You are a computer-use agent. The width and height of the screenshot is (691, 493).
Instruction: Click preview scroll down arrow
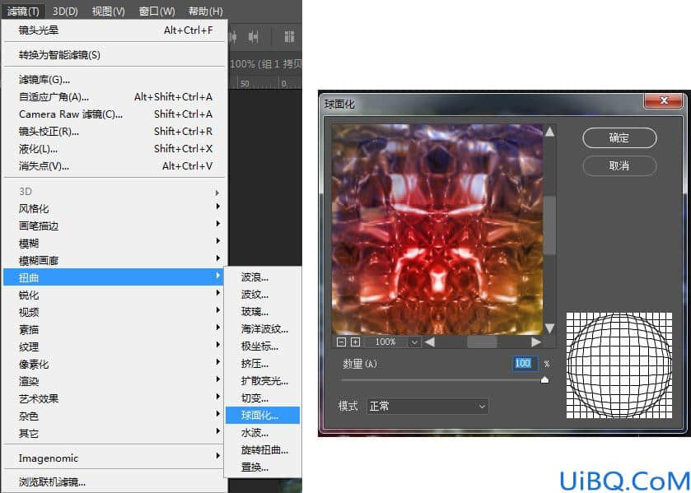click(549, 328)
